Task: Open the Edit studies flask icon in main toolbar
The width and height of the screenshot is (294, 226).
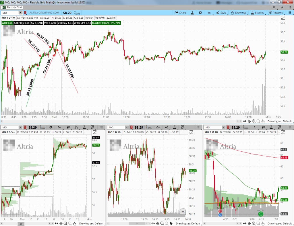Action: coord(192,13)
